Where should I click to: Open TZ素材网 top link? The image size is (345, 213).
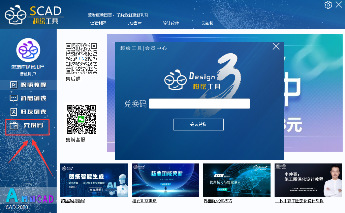pos(98,23)
